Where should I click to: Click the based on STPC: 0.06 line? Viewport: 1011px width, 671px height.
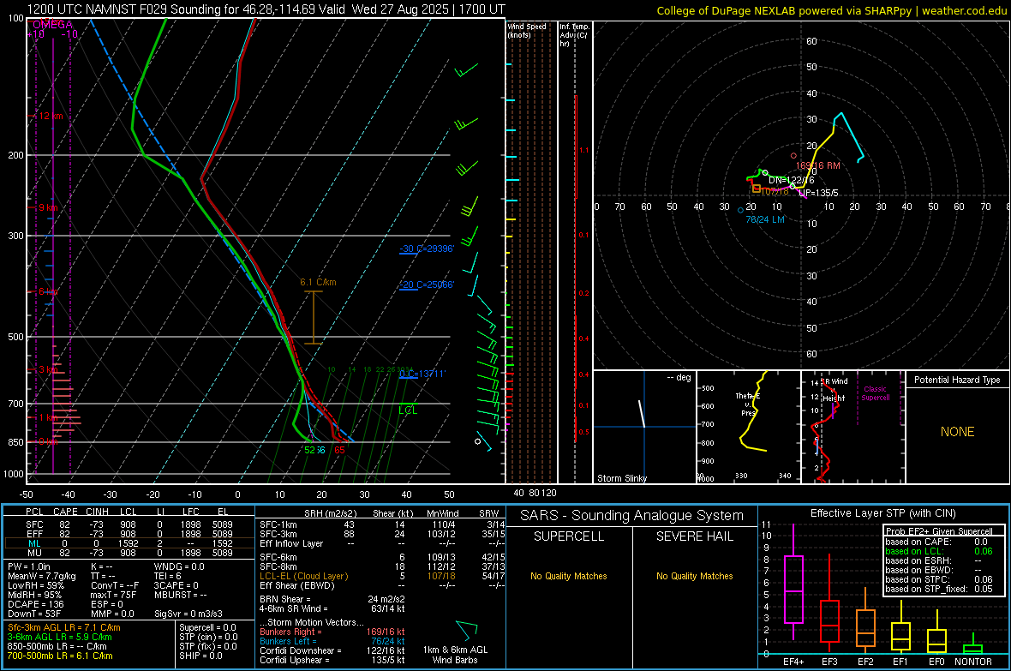939,579
